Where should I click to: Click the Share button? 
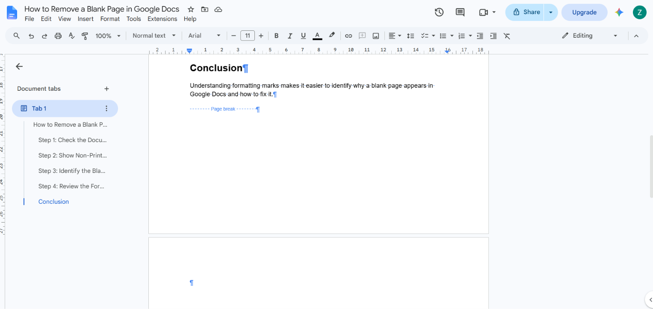tap(525, 12)
